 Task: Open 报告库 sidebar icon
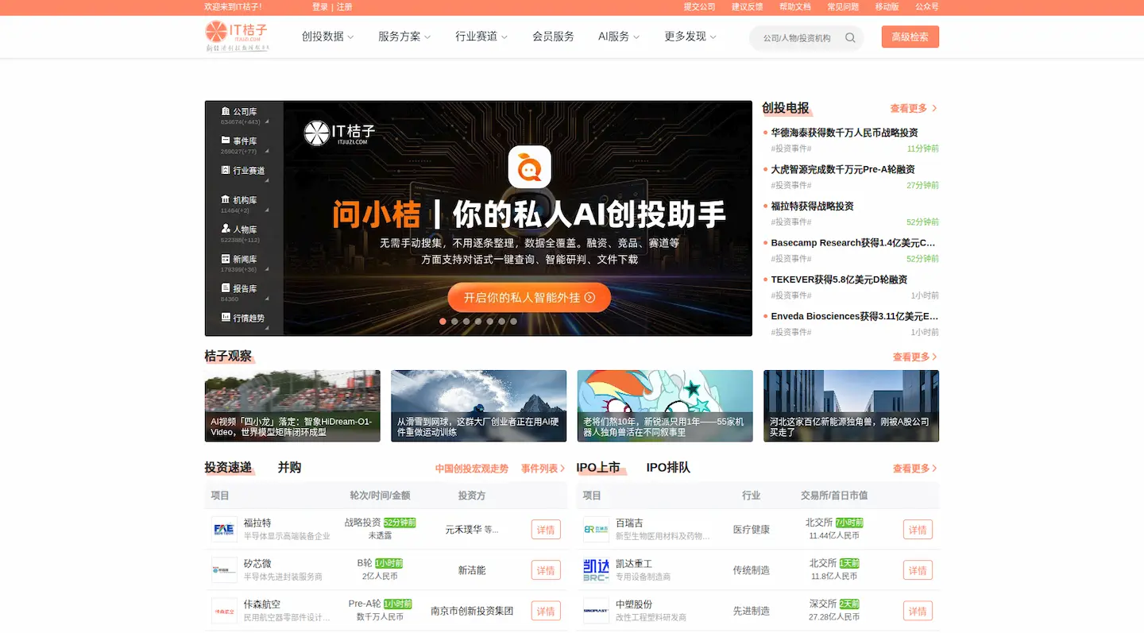pyautogui.click(x=226, y=288)
